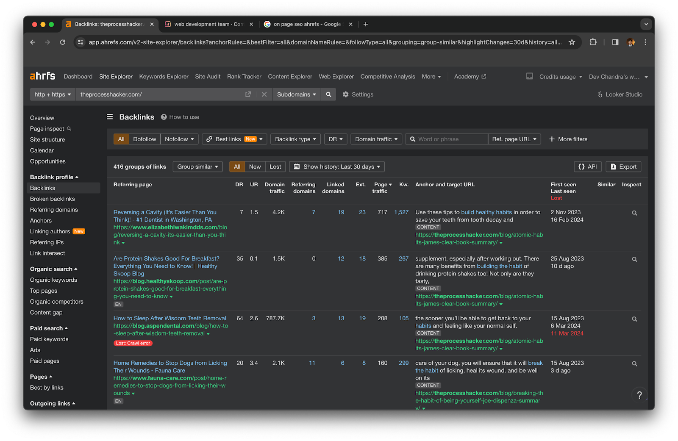Collapse the Organic search section

[53, 269]
